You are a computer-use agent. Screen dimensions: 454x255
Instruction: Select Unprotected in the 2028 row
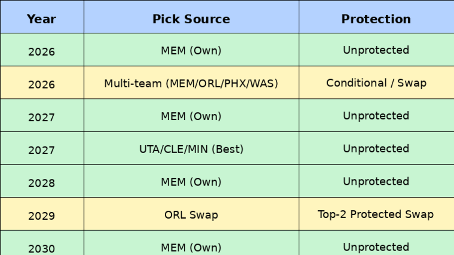pos(376,181)
